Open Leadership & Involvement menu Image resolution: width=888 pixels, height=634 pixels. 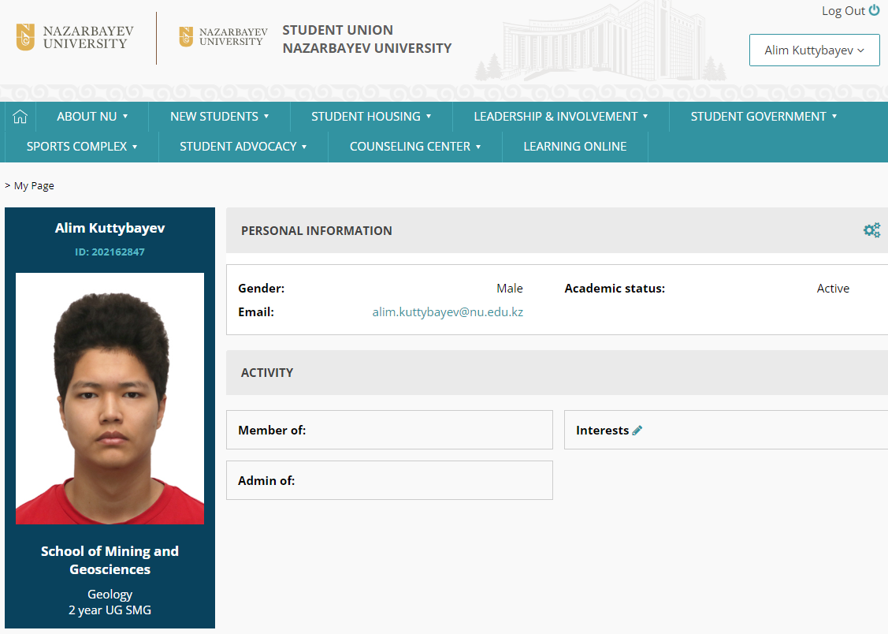click(x=560, y=117)
